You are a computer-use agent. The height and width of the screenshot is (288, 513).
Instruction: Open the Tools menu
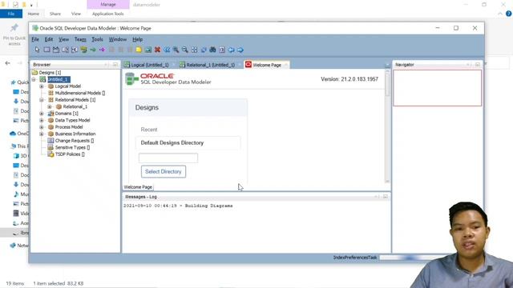pyautogui.click(x=97, y=39)
